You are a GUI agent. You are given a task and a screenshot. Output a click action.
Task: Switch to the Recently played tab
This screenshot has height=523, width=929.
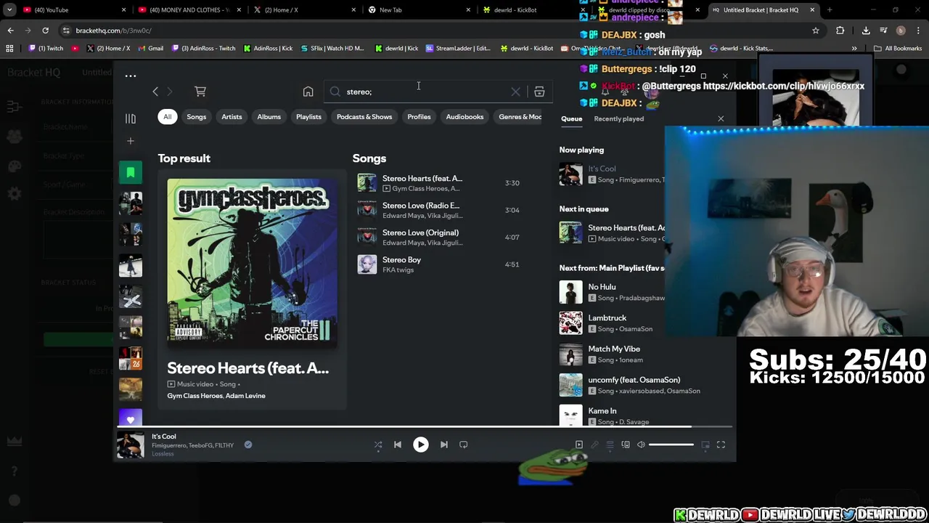pos(618,119)
